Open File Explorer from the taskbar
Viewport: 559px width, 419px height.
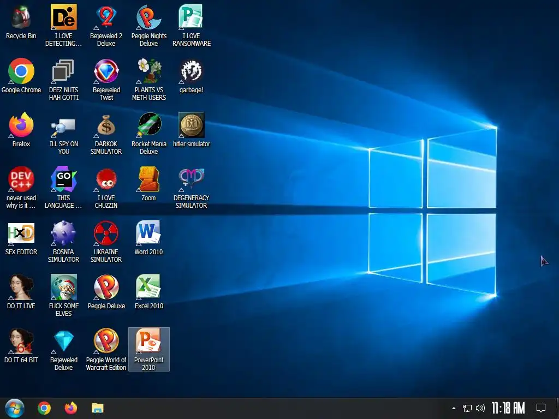(97, 408)
